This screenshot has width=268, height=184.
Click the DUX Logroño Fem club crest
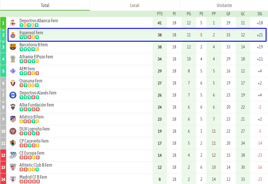click(13, 131)
